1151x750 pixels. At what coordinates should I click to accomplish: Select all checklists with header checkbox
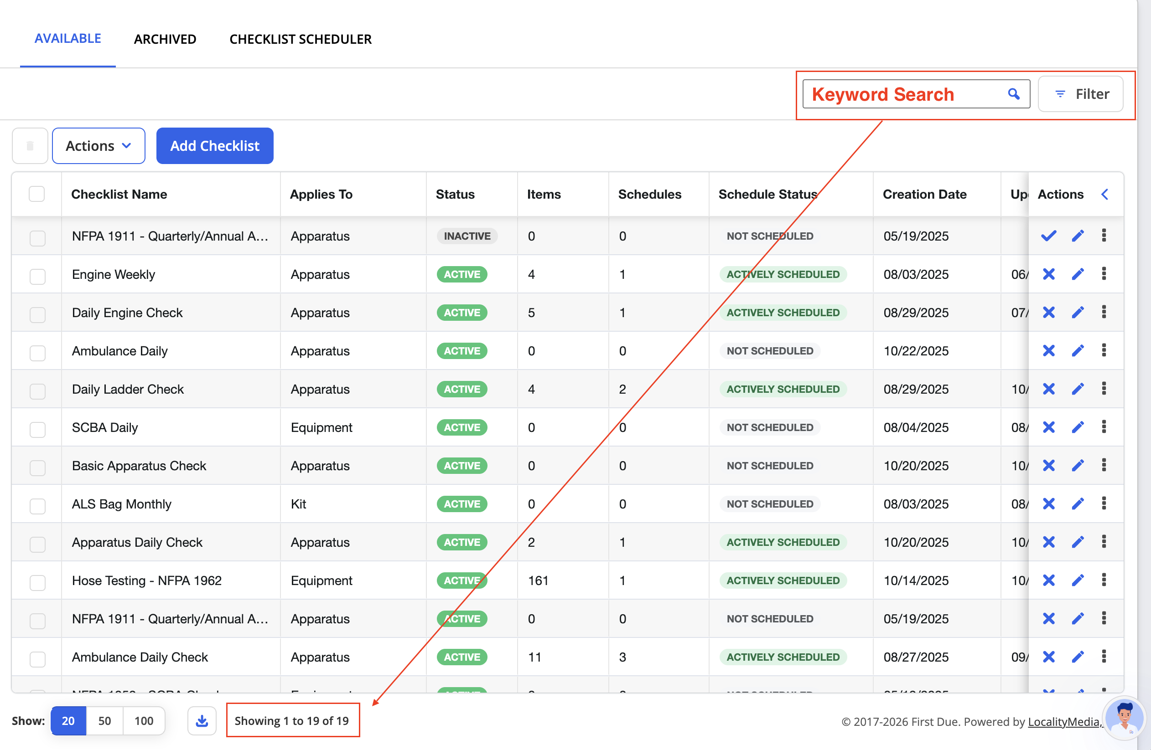[x=37, y=194]
